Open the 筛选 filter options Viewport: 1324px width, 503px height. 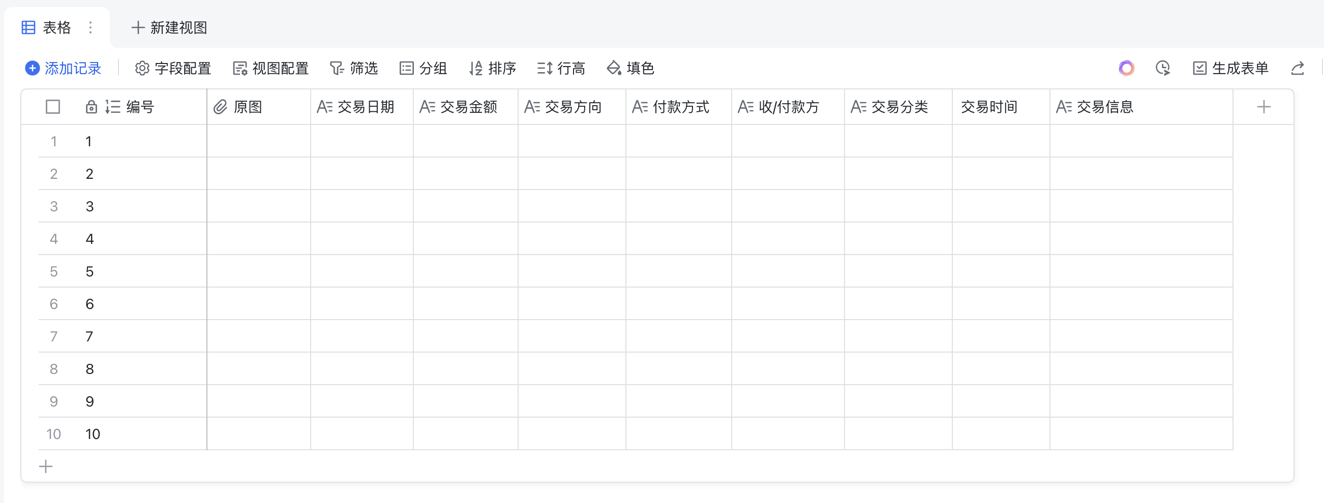click(x=354, y=68)
